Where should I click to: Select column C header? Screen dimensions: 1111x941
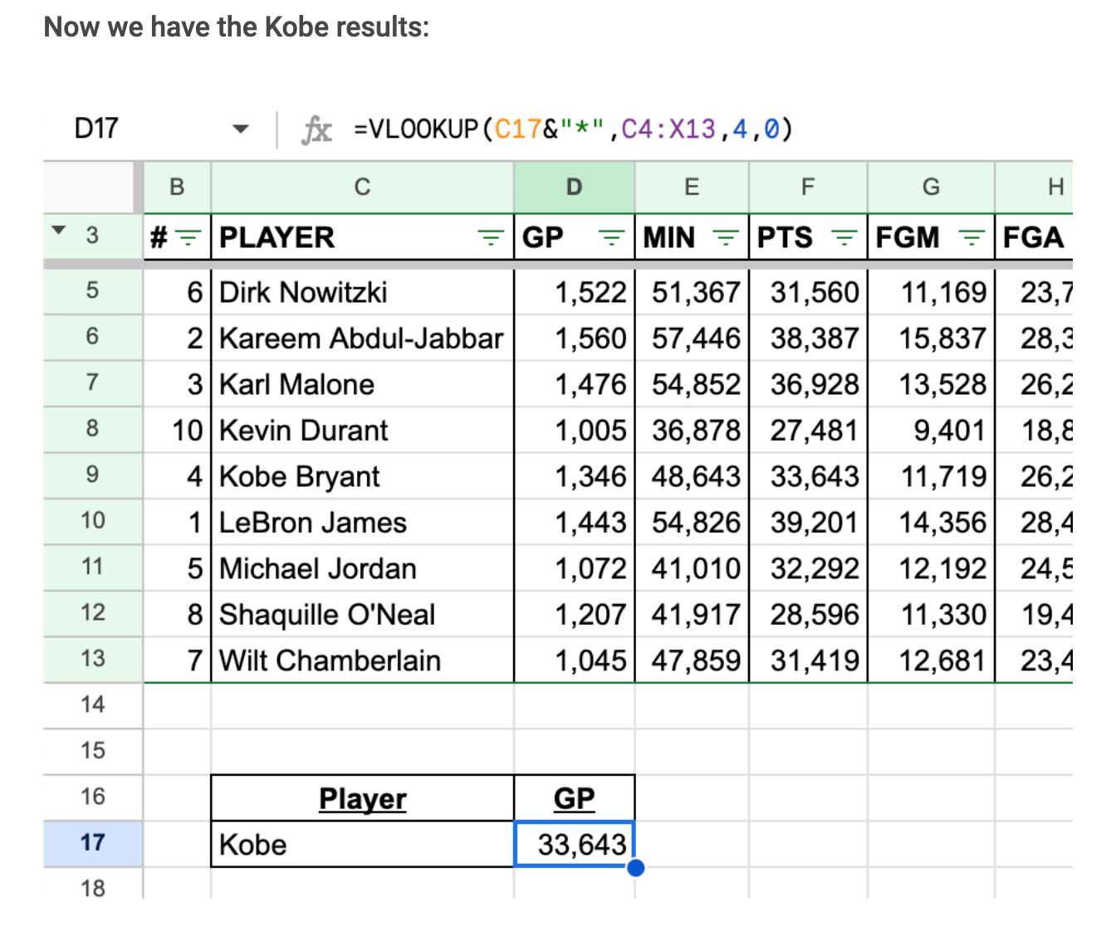(x=362, y=188)
